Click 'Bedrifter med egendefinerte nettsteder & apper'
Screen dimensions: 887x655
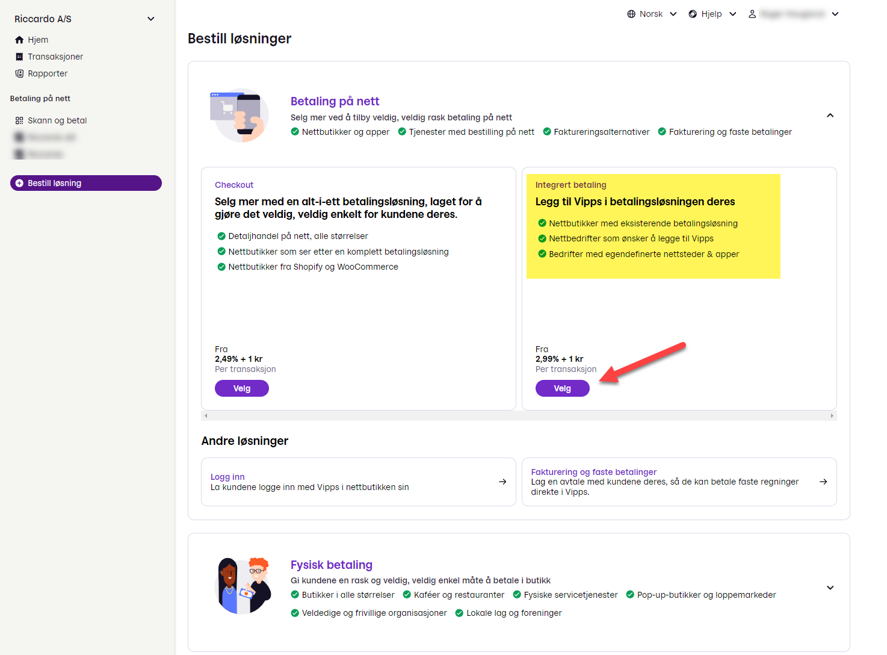(644, 254)
